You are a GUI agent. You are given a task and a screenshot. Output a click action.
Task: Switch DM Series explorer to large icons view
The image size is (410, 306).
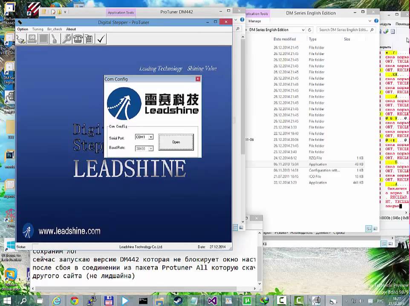coord(375,229)
